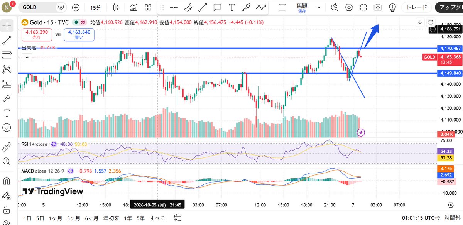Screen dimensions: 463x225
Task: Select the arrow drawing tool in left sidebar
Action: [7, 98]
